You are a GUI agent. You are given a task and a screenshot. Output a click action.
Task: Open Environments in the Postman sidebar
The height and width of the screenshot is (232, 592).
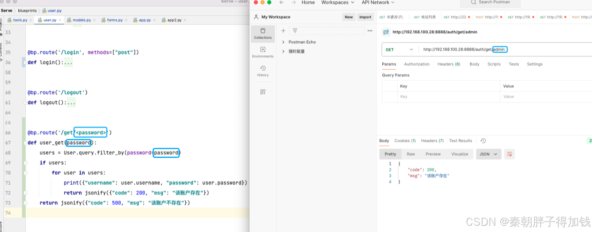[x=263, y=52]
